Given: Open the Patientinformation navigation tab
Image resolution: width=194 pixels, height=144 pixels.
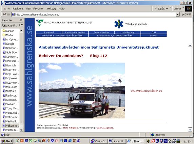Looking at the screenshot, I should 75,32.
